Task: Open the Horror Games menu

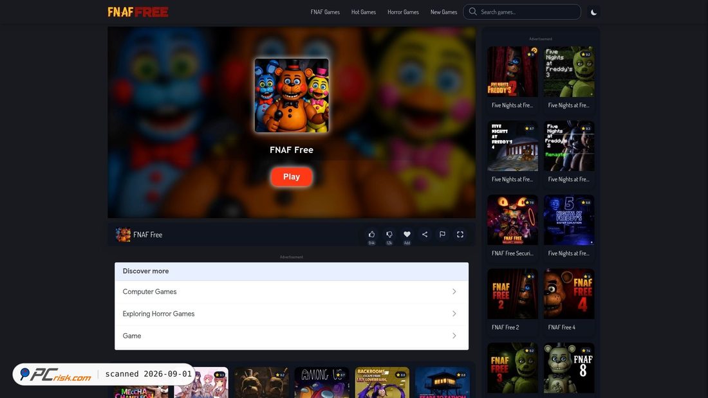Action: point(403,12)
